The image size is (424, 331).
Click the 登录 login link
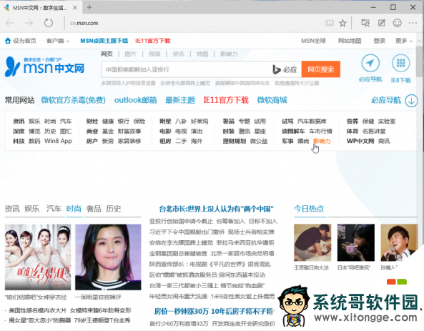pos(379,41)
